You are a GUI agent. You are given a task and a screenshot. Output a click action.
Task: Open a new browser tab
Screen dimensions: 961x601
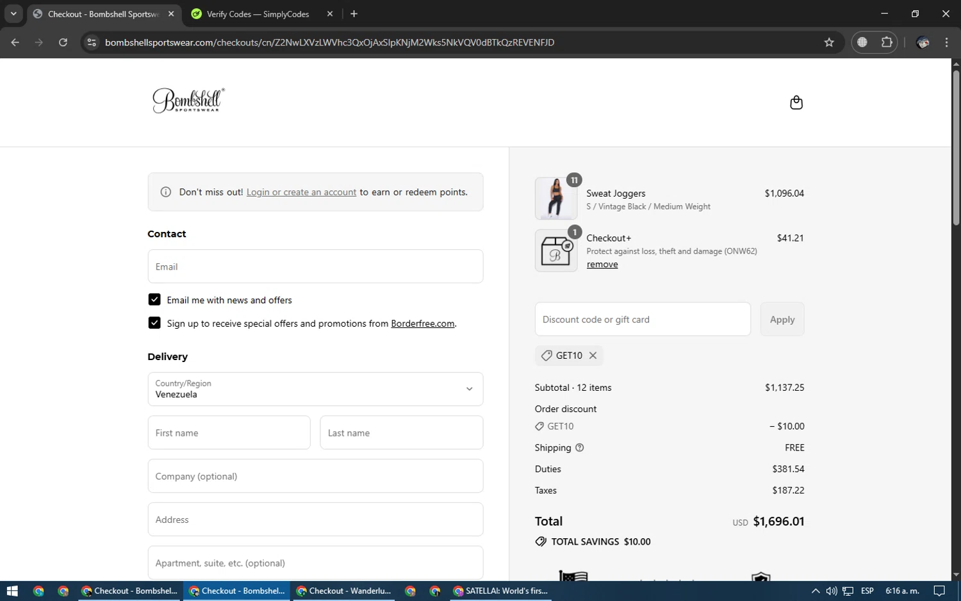click(x=354, y=13)
